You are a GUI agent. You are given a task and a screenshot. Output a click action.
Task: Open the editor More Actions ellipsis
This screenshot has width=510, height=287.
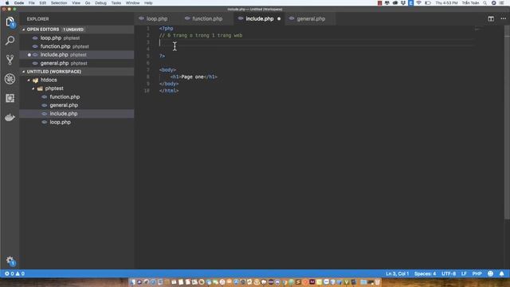503,19
